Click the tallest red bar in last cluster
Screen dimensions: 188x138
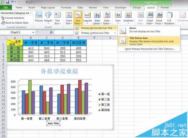tap(80, 97)
